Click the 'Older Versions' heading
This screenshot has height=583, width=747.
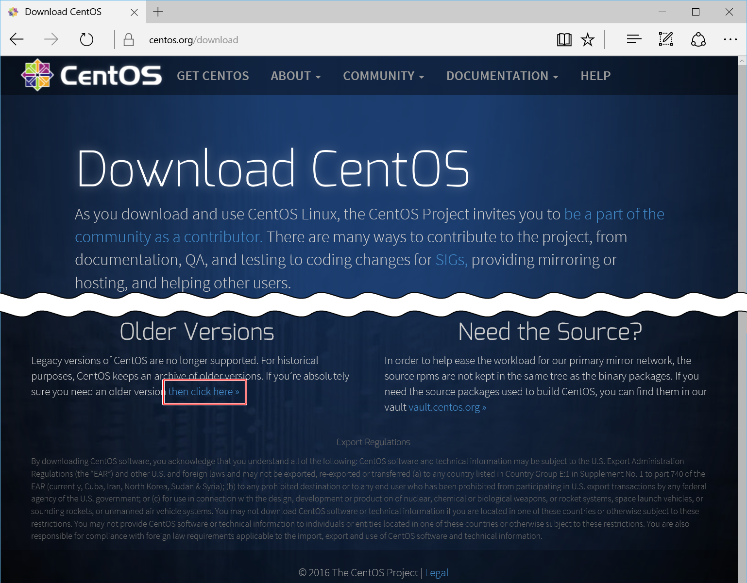pyautogui.click(x=197, y=332)
